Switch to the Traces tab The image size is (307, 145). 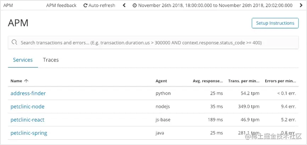tap(51, 60)
